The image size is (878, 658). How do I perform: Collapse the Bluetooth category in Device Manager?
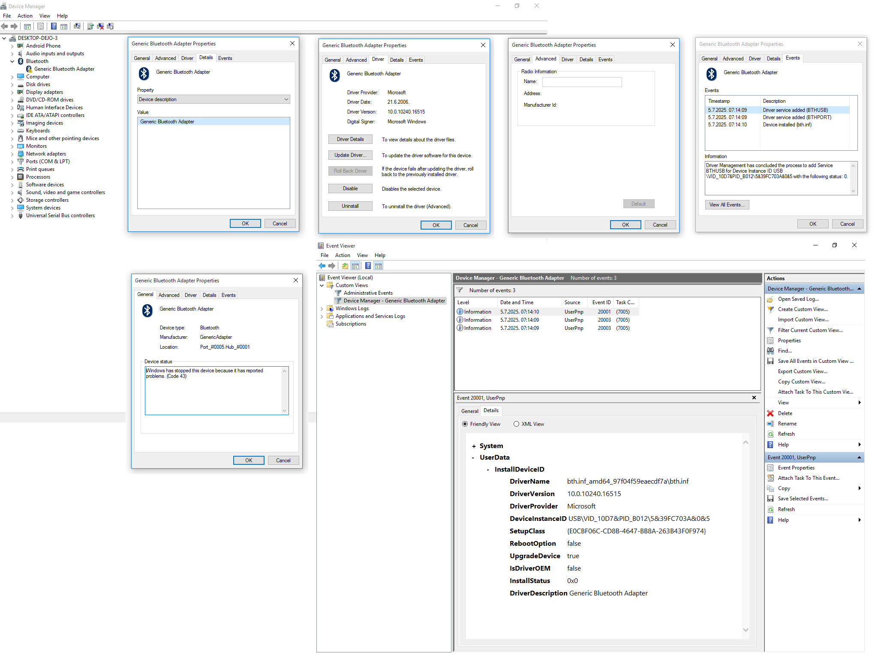12,61
